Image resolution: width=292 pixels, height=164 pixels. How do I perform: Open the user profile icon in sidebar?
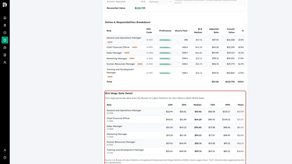click(x=5, y=150)
